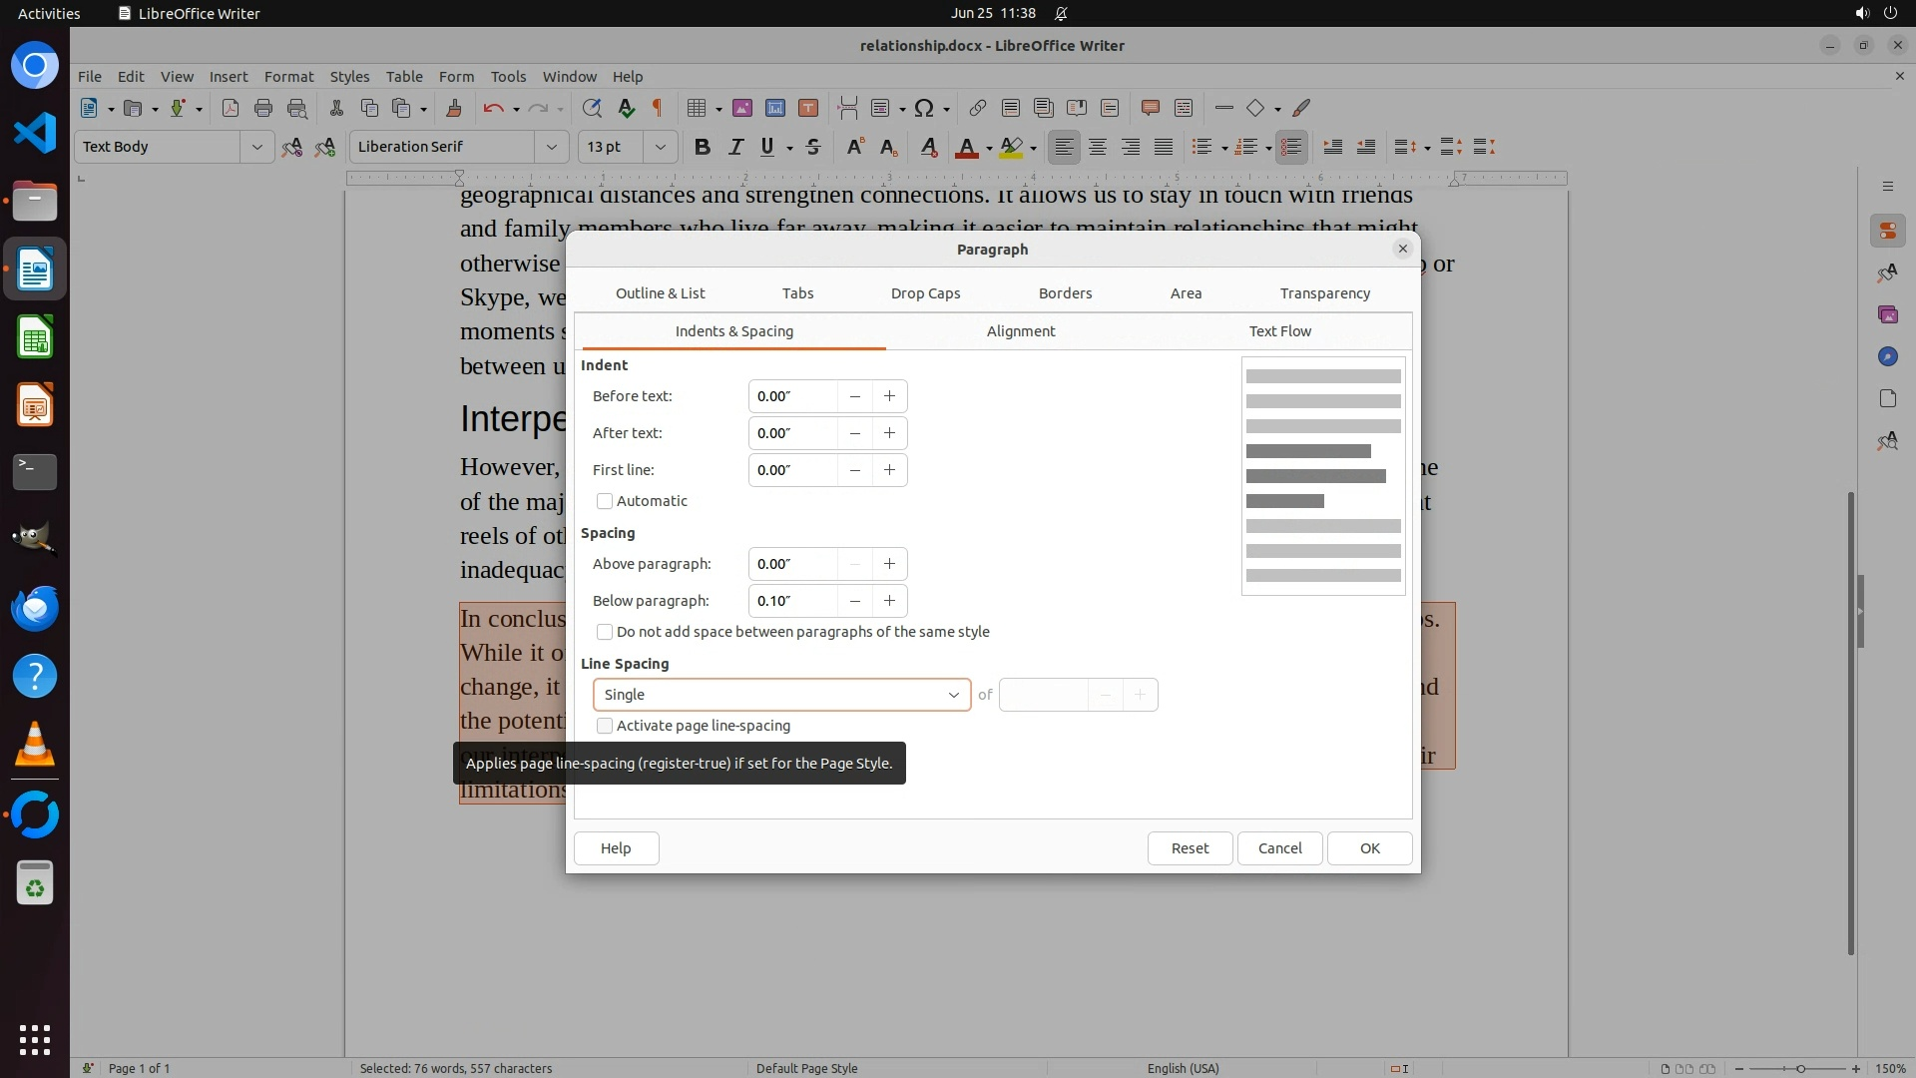Image resolution: width=1916 pixels, height=1078 pixels.
Task: Click the zoom slider in status bar
Action: tap(1799, 1068)
